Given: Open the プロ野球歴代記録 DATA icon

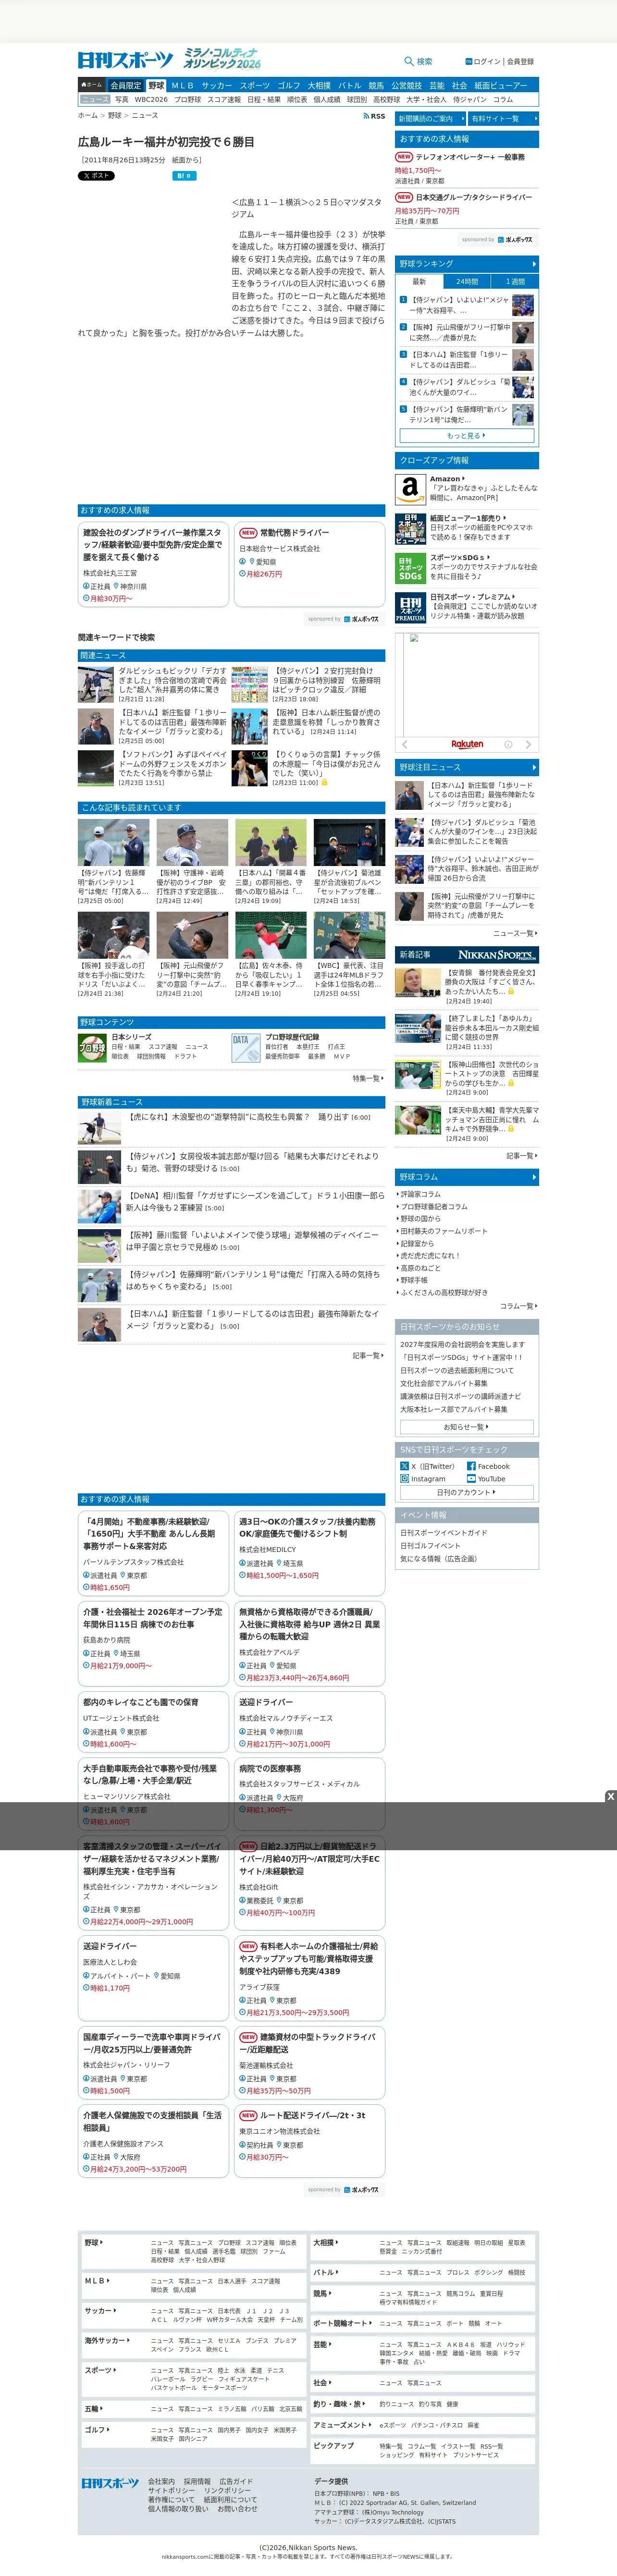Looking at the screenshot, I should (246, 1047).
